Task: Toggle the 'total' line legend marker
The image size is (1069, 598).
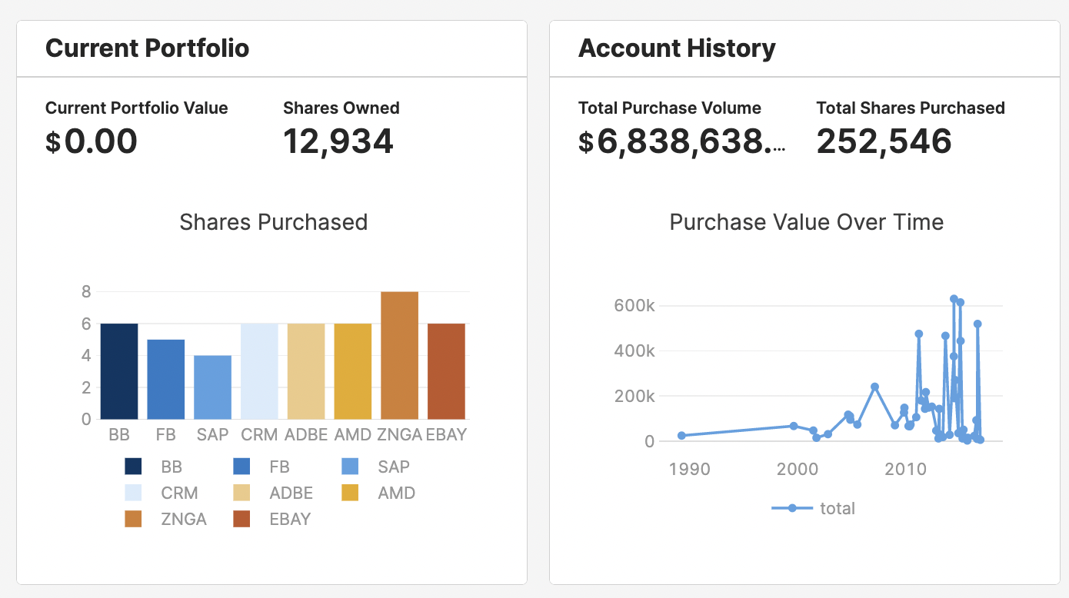Action: pos(792,508)
